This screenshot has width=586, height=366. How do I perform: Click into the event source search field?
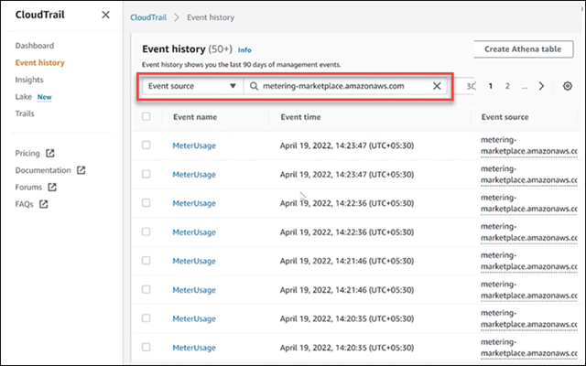[x=346, y=86]
